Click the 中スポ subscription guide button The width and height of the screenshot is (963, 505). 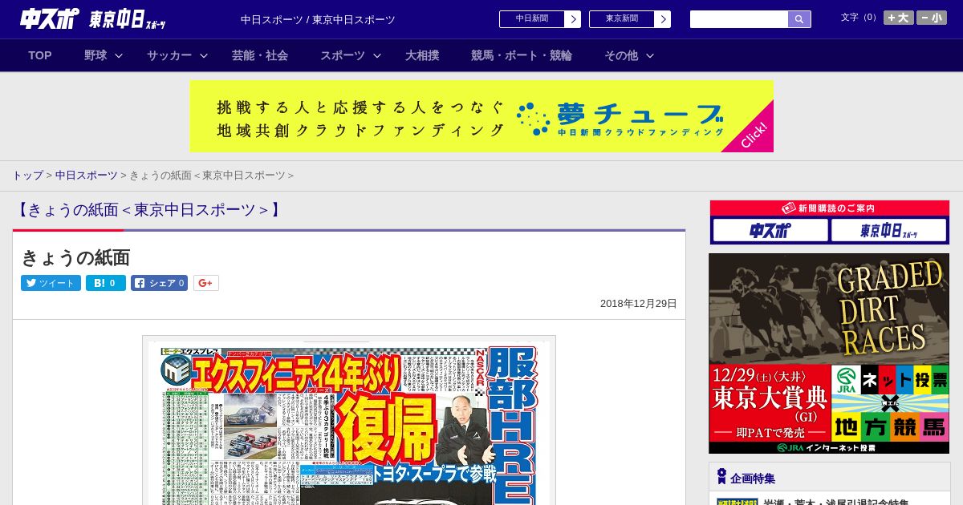click(770, 230)
